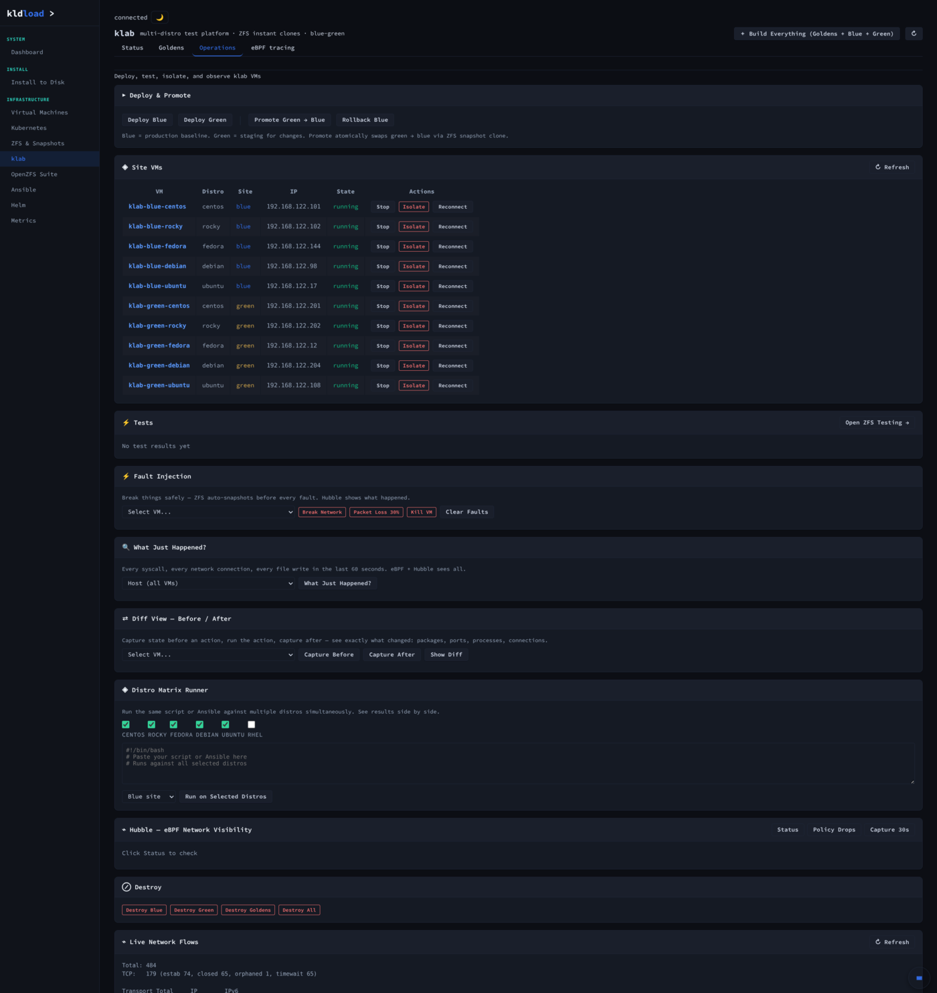The width and height of the screenshot is (937, 993).
Task: Click the Destroy section circle-slash icon
Action: (126, 887)
